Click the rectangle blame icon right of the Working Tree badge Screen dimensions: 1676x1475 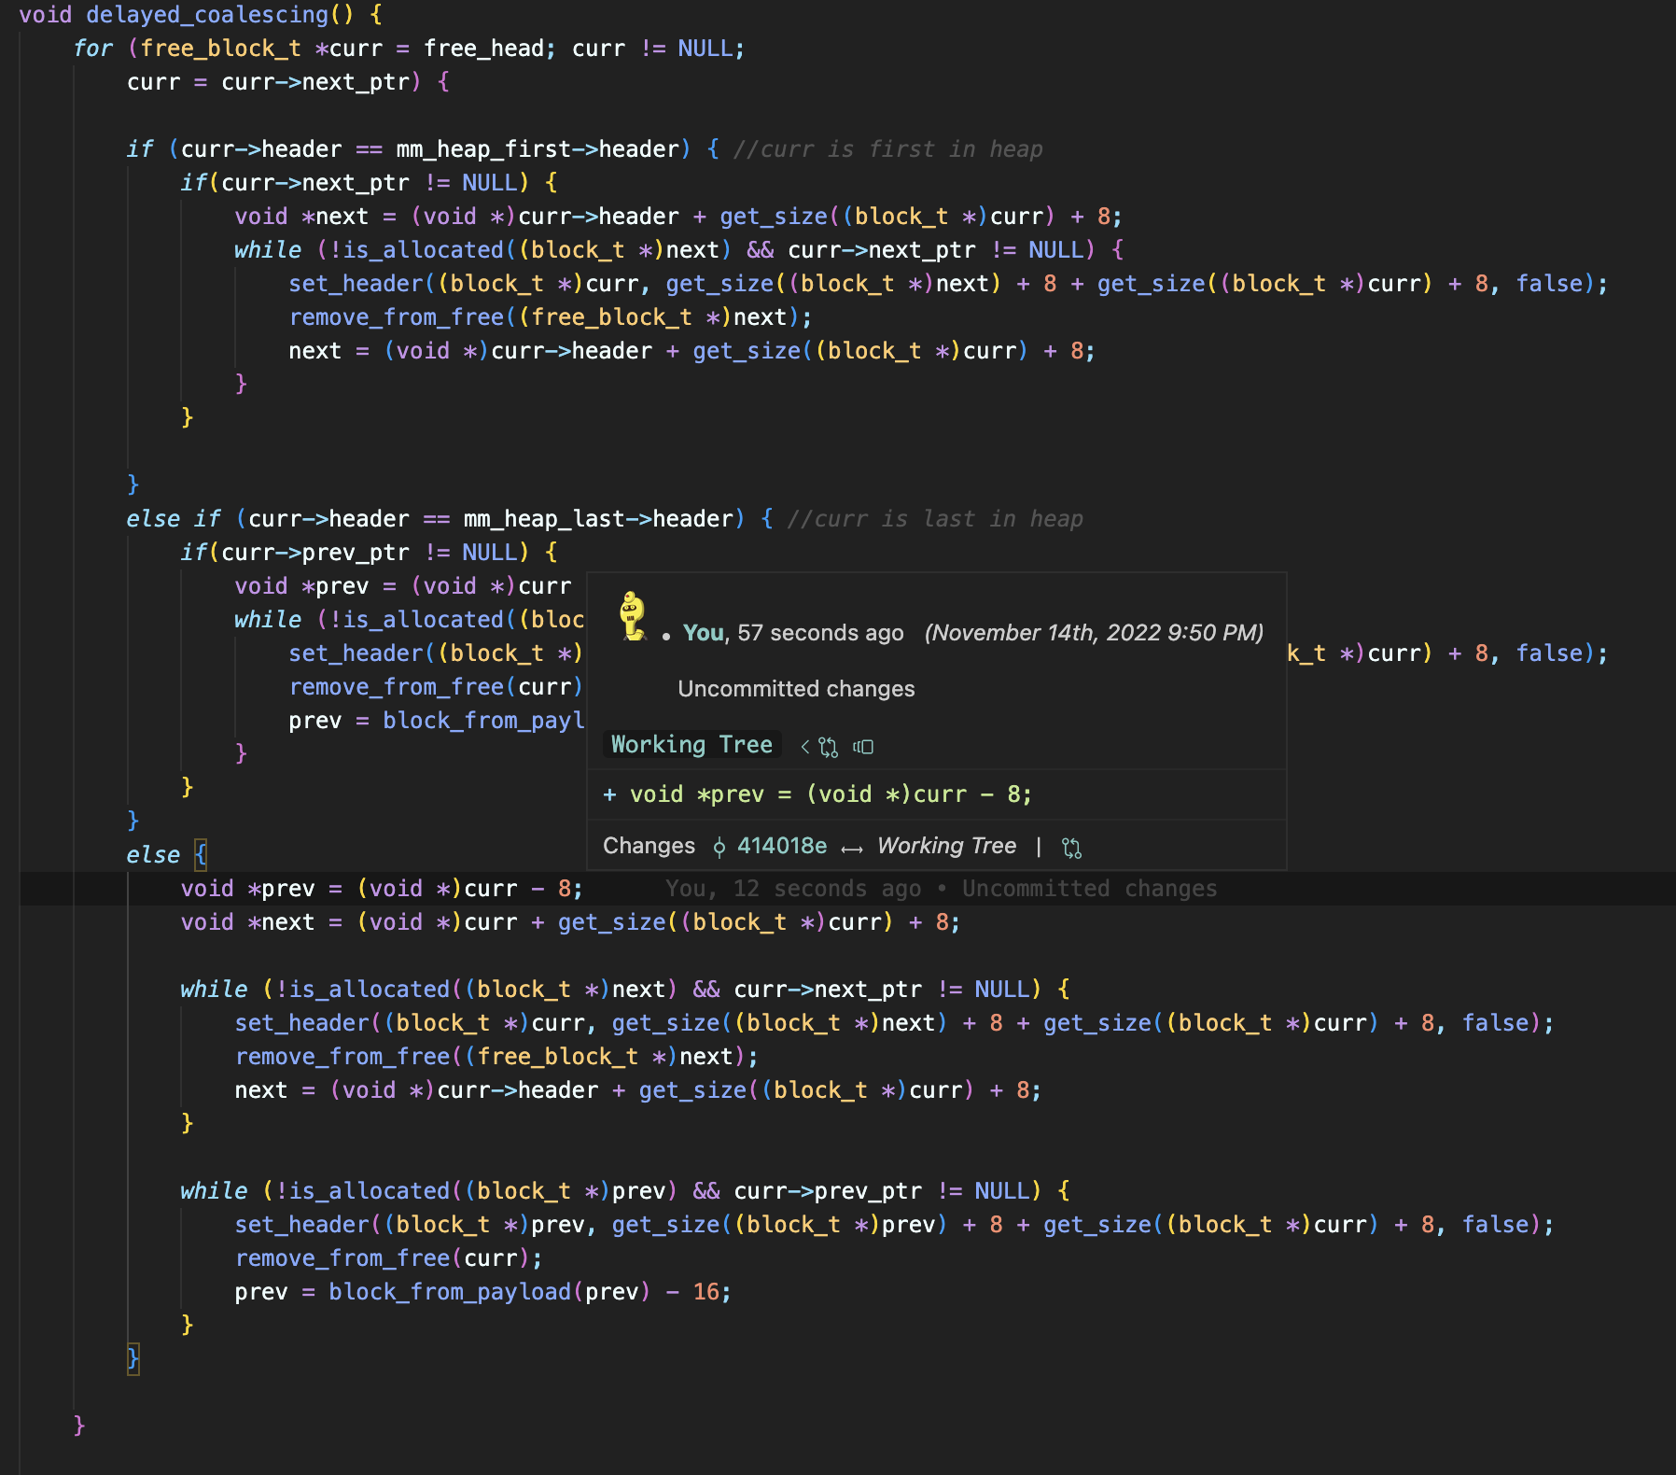pos(863,747)
